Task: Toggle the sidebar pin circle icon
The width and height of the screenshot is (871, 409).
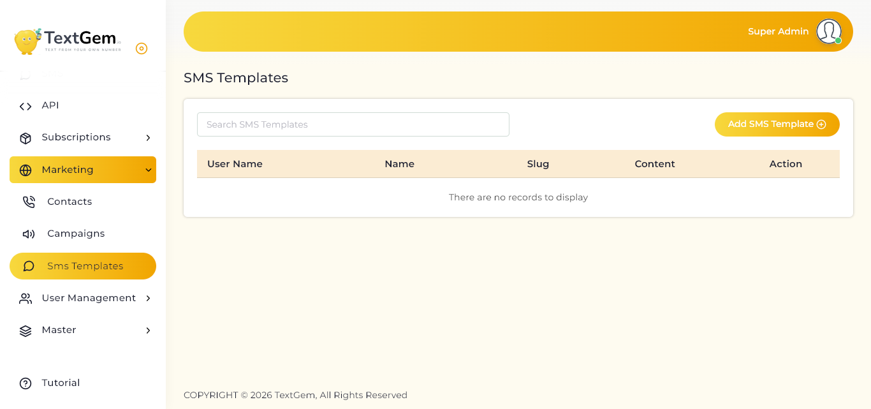Action: [x=142, y=48]
